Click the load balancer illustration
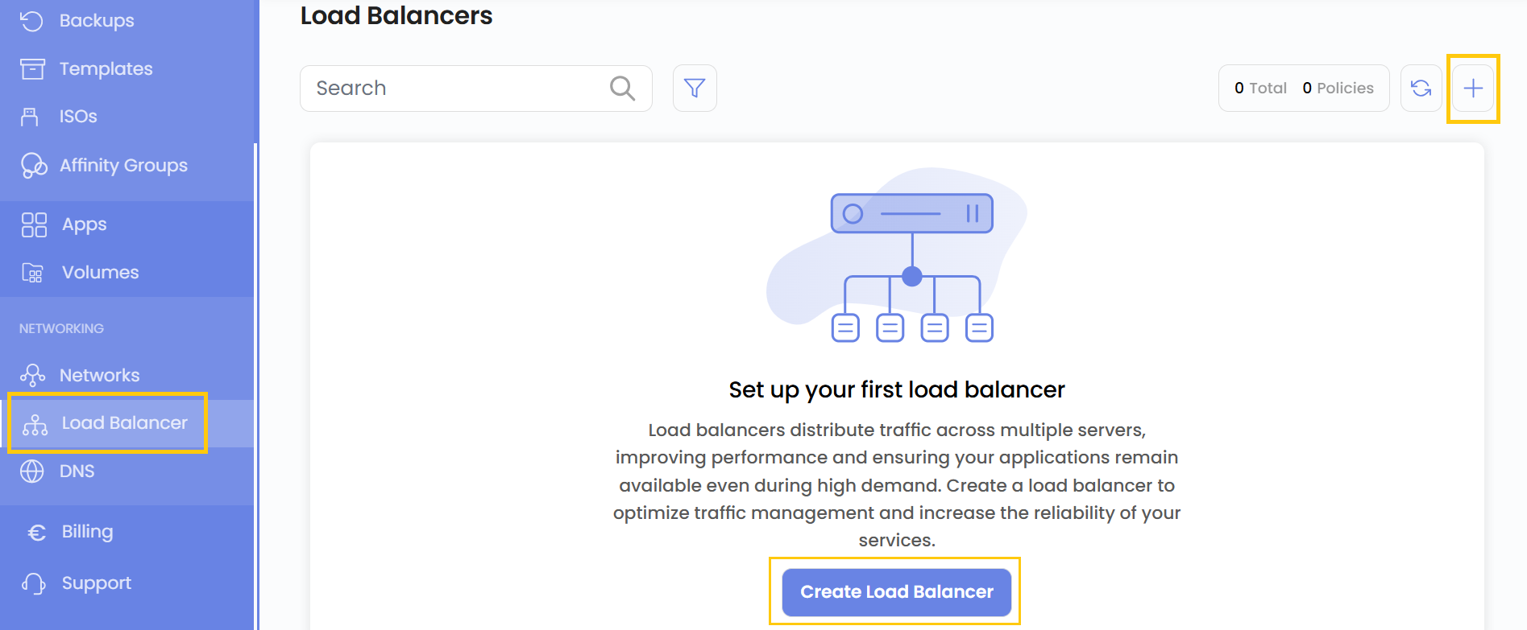This screenshot has height=630, width=1527. coord(896,255)
